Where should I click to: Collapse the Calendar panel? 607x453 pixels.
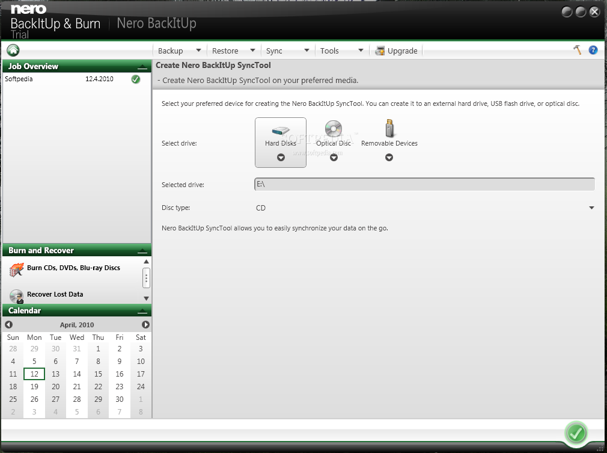coord(142,311)
